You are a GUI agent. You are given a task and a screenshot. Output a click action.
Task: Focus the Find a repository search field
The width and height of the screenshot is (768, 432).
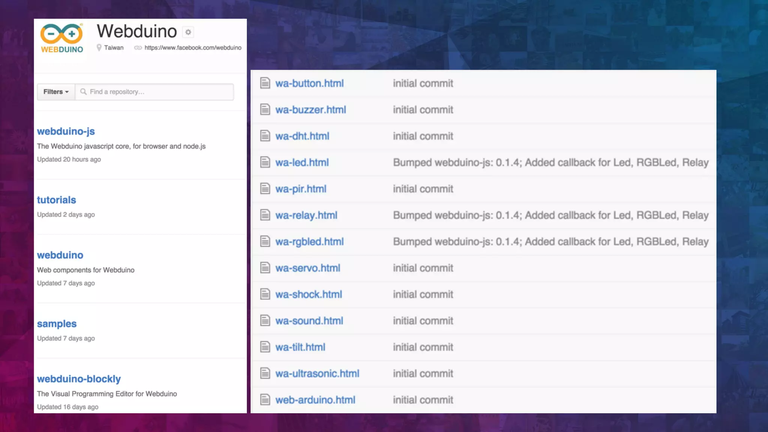tap(157, 92)
